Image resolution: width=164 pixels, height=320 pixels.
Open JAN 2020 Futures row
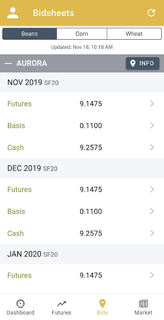pos(82,275)
